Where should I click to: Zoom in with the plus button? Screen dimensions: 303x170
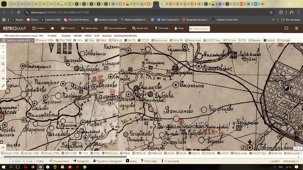(3, 46)
